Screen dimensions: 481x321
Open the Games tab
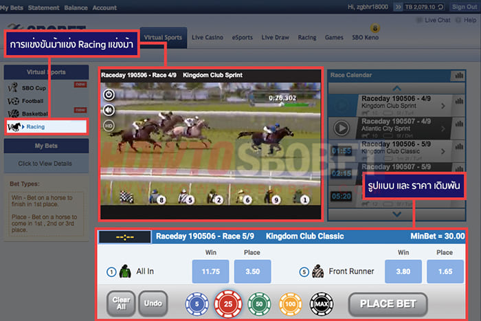tap(334, 37)
